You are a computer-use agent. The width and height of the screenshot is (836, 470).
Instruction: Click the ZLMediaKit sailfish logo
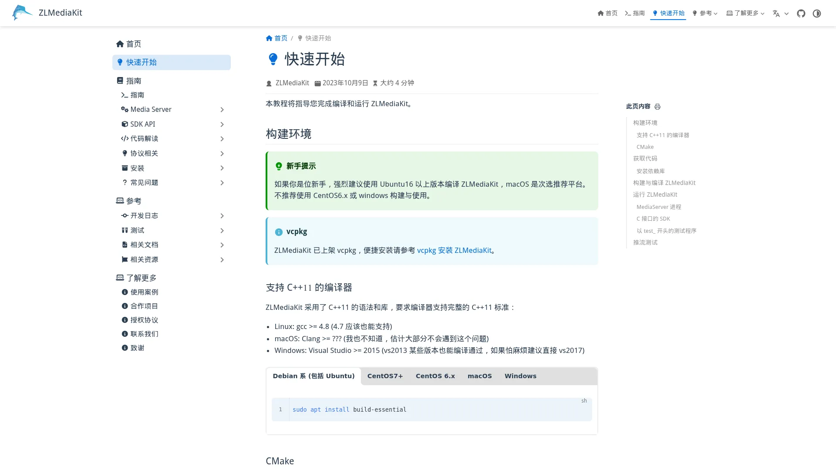coord(22,13)
